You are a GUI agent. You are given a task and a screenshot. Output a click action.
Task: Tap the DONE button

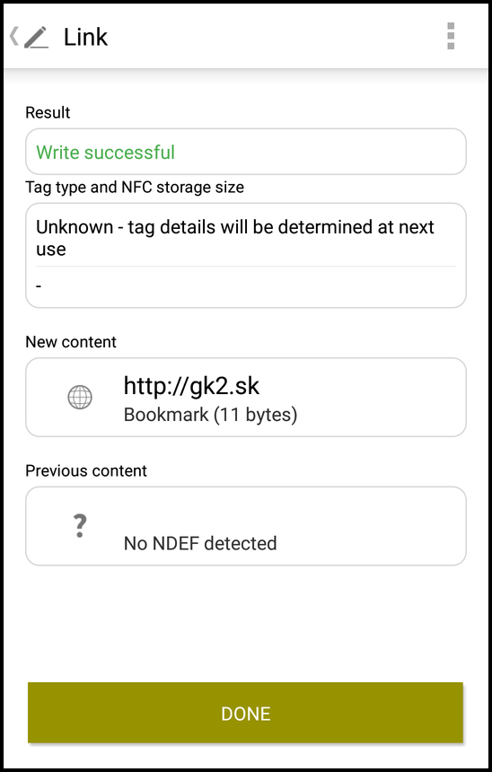[x=245, y=713]
